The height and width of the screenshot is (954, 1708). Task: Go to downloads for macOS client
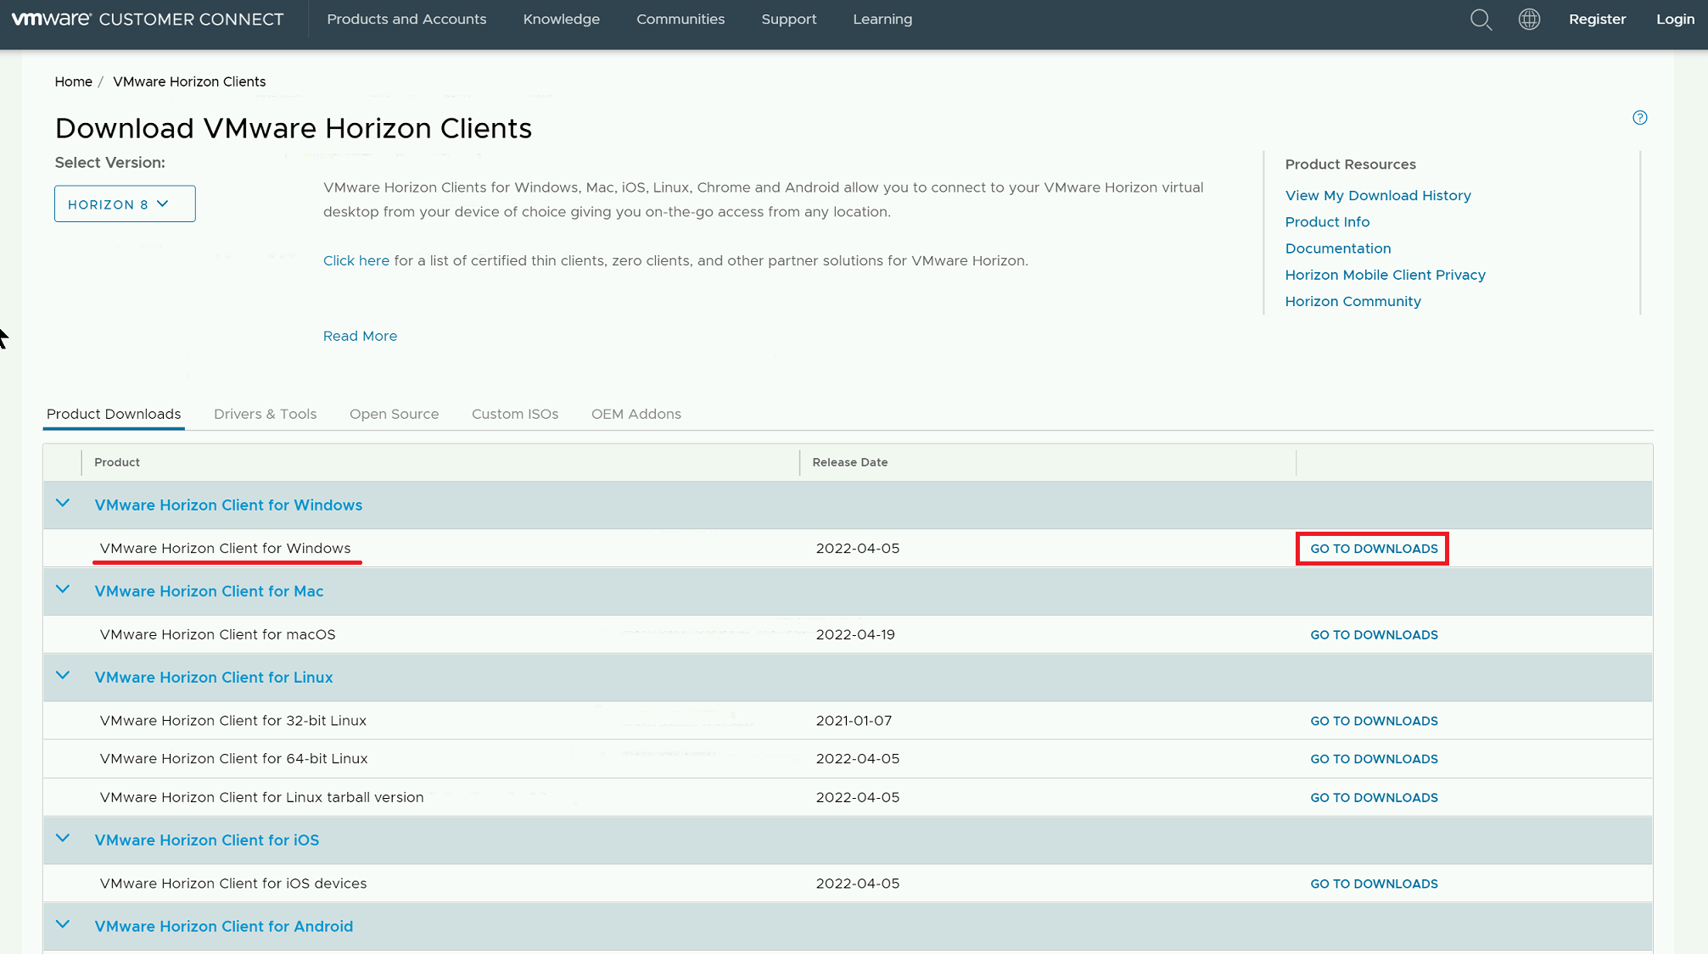1373,635
